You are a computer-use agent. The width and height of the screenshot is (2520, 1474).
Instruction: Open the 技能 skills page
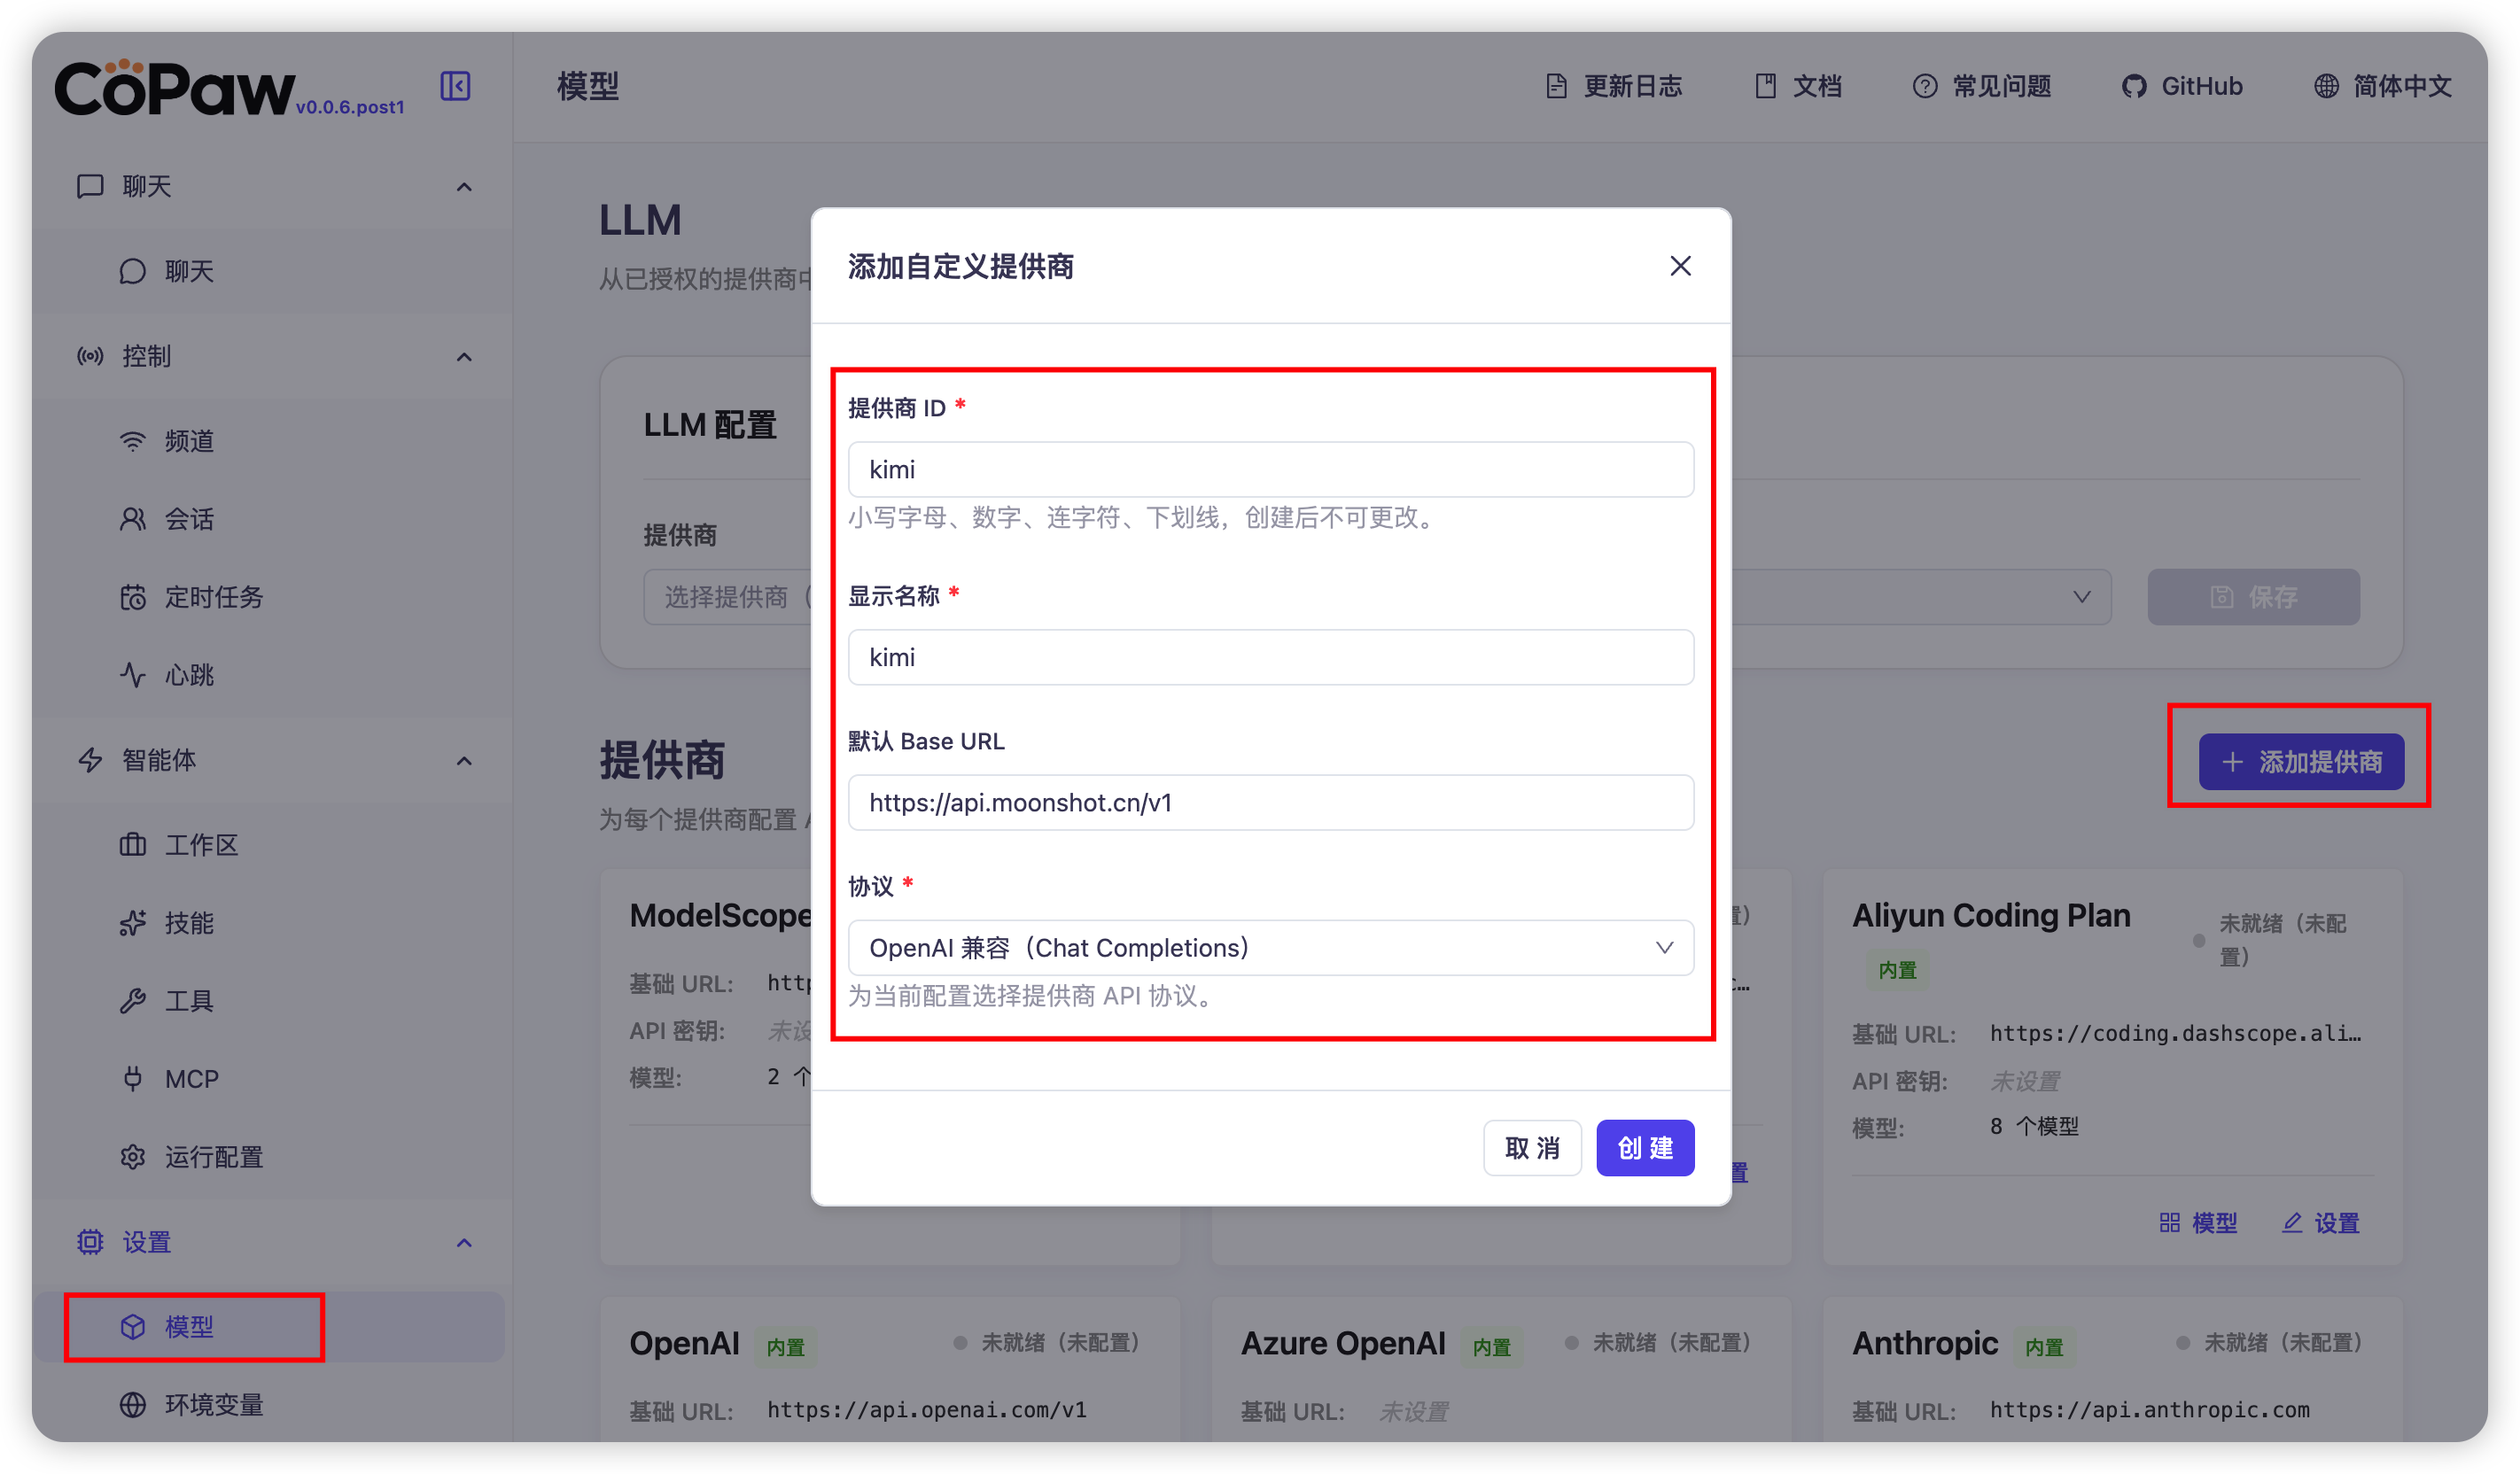coord(188,922)
